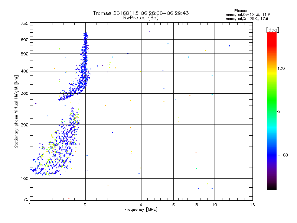
Task: Click the plot title 'Tromsø 20160115 06:28:00-06:29:43'
Action: point(141,13)
